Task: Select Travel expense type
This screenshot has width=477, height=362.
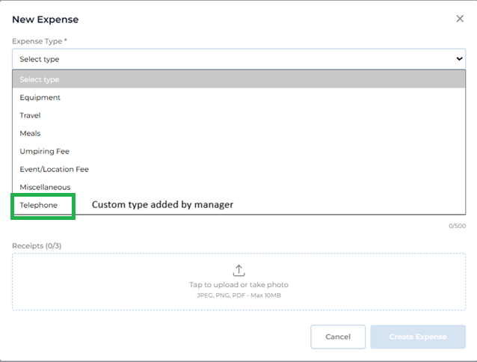Action: 238,115
